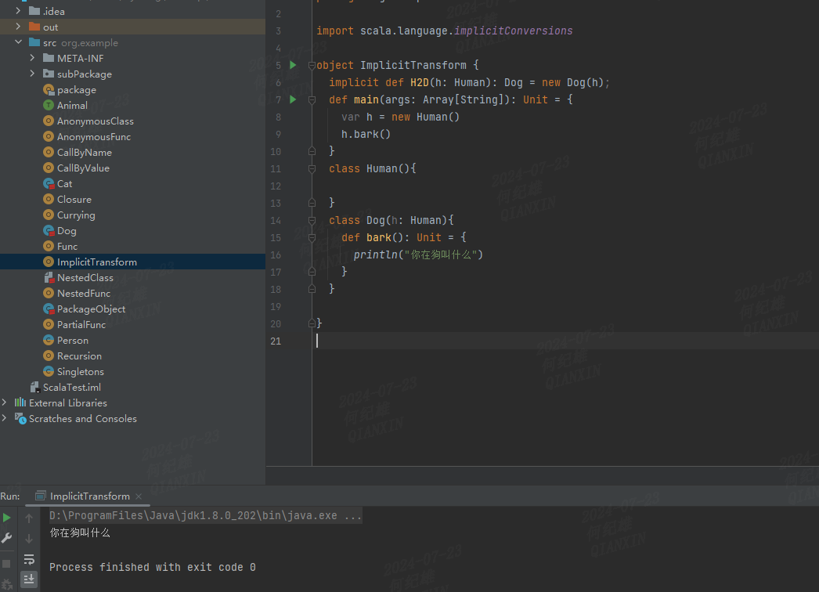Click the CallByName object icon
819x592 pixels.
pos(49,152)
